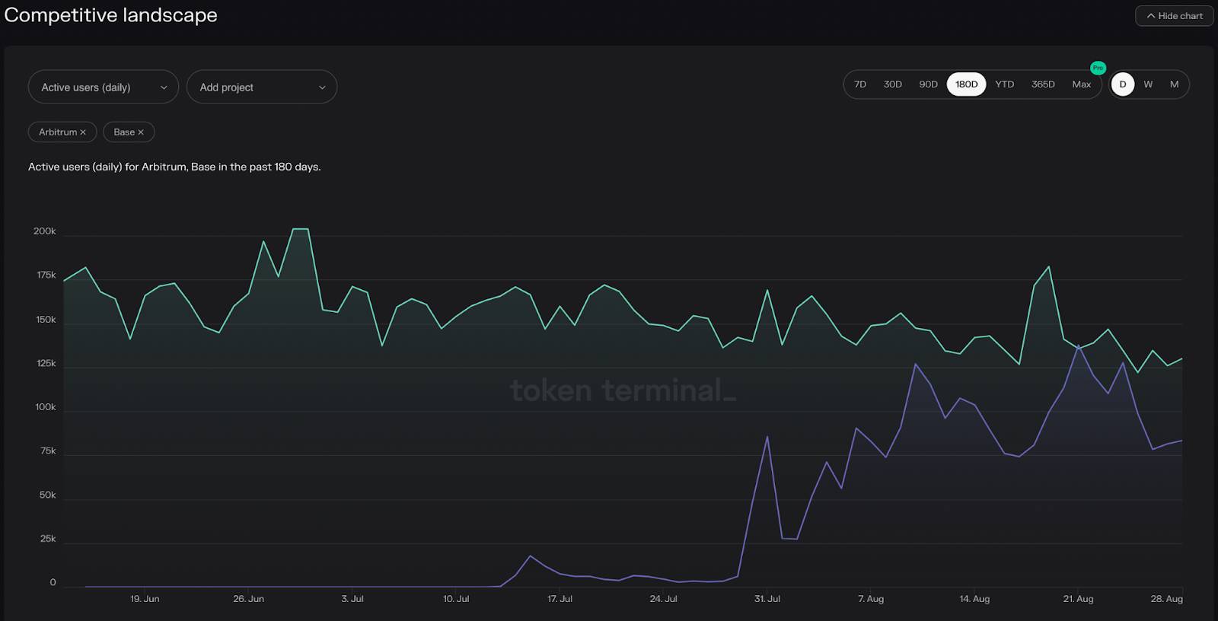Click the 10. Jul x-axis label
The image size is (1218, 621).
pos(456,599)
